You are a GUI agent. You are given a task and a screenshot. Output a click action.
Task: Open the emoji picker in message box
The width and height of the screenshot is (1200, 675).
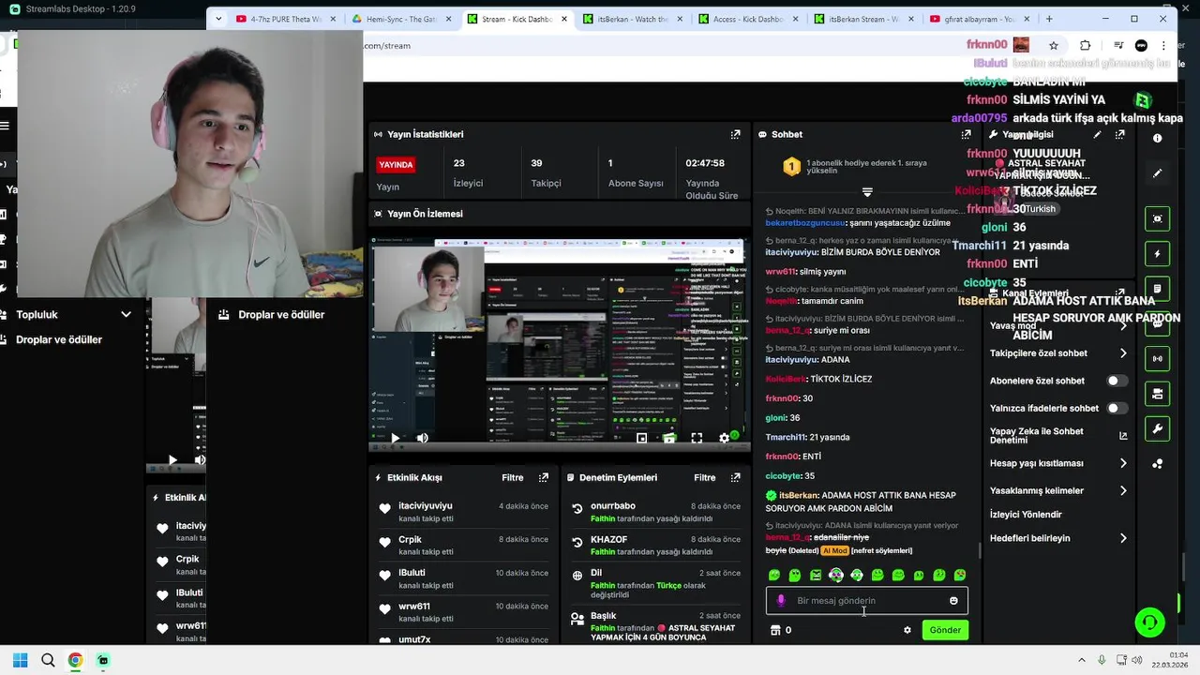click(x=953, y=601)
